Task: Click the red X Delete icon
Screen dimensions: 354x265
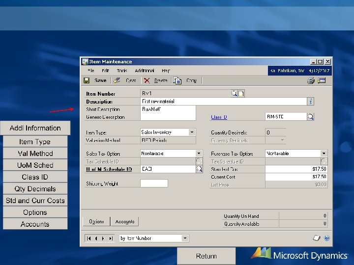Action: (x=147, y=80)
